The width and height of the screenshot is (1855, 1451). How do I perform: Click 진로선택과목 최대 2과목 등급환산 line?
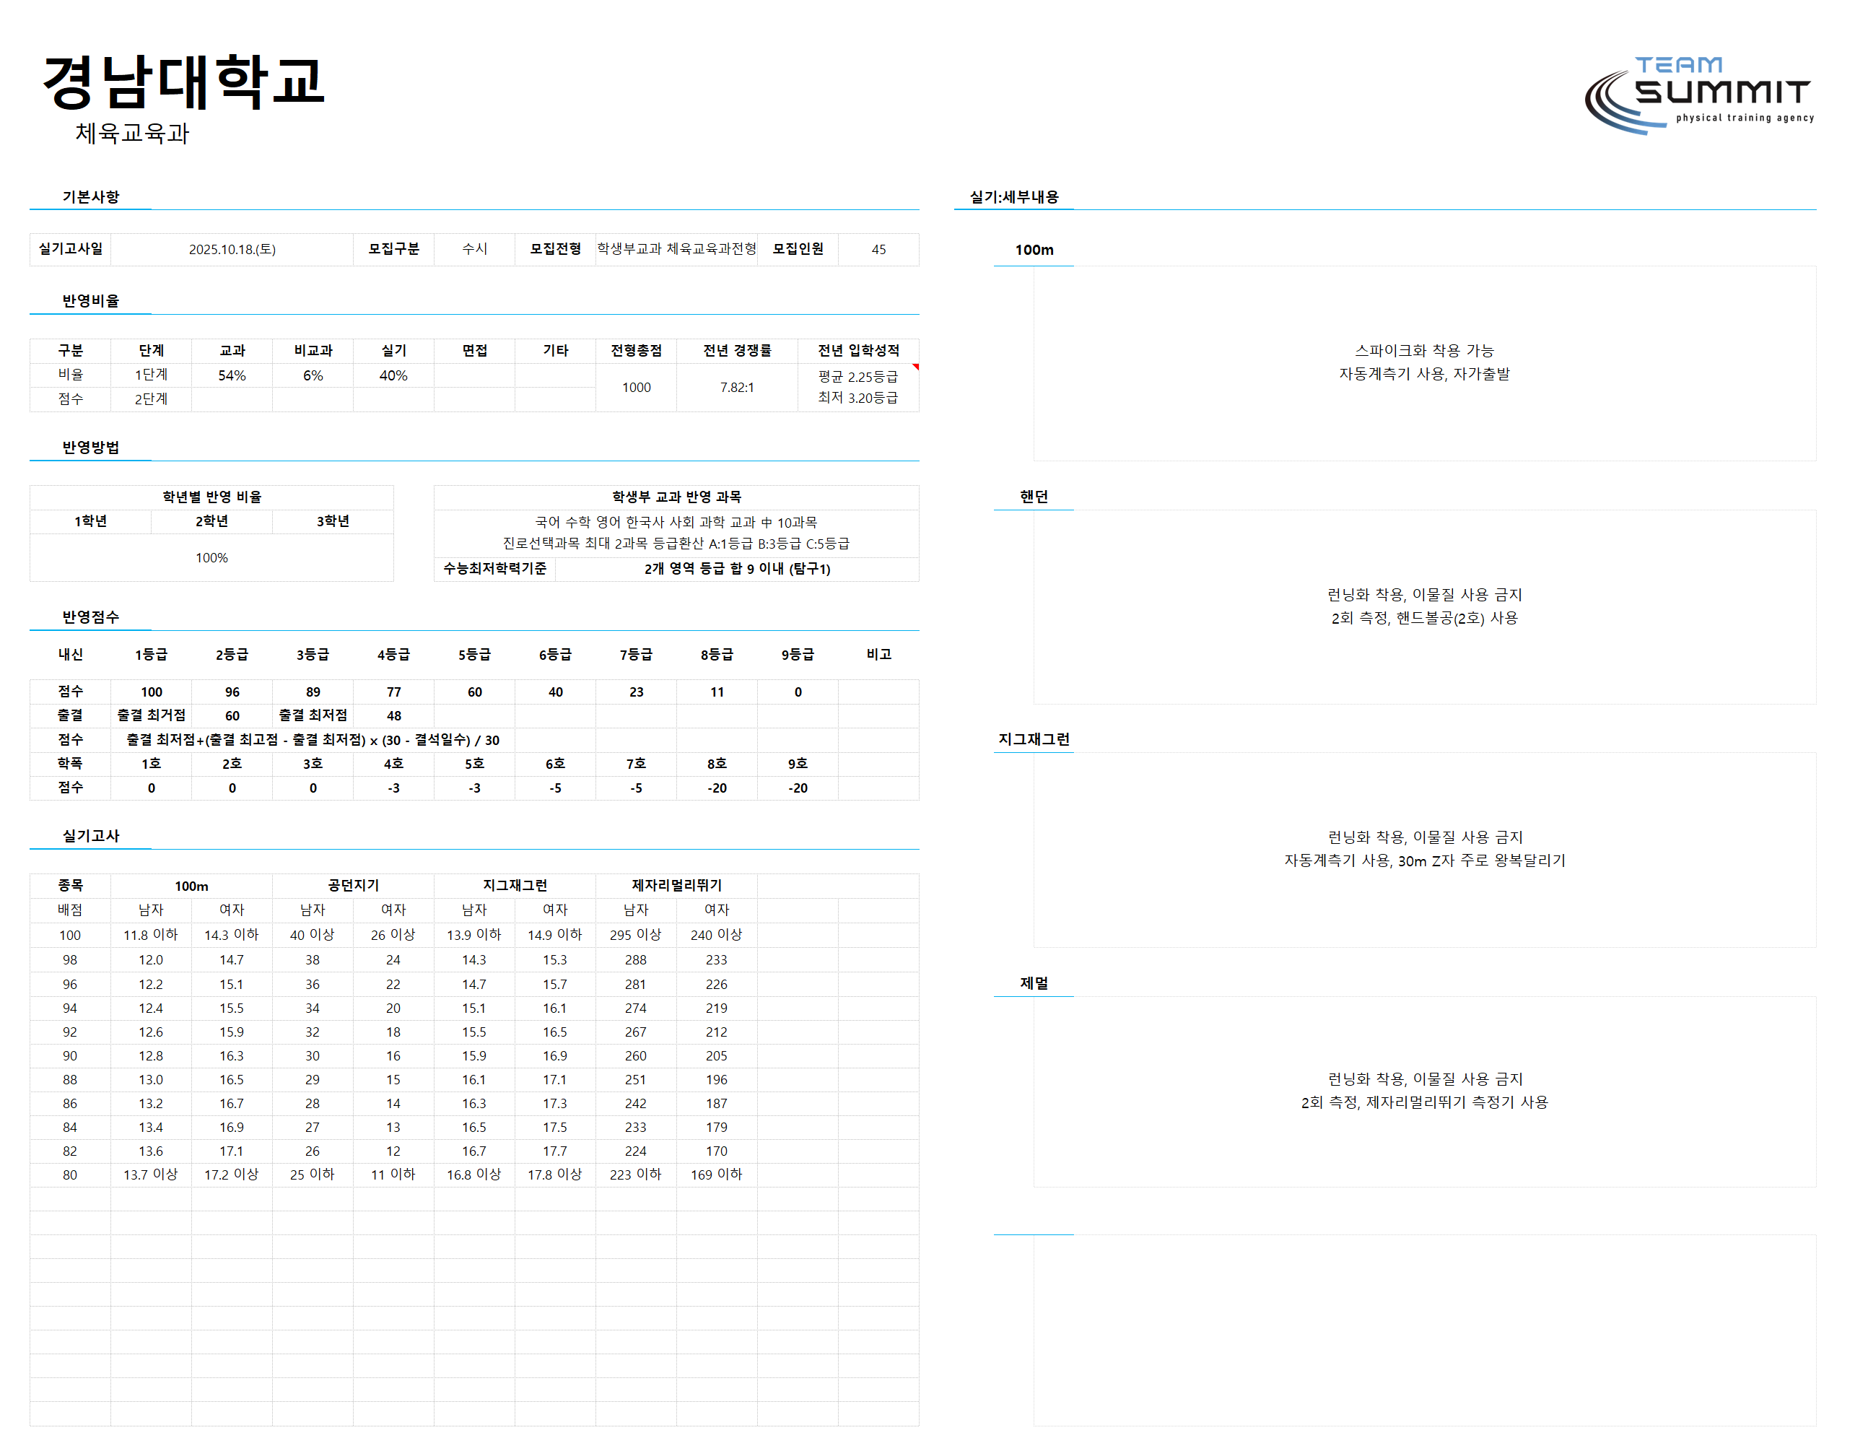pos(676,543)
